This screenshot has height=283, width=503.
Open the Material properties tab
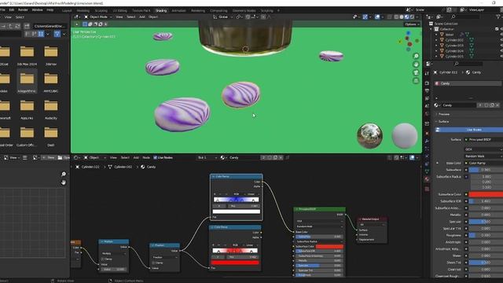tap(427, 179)
